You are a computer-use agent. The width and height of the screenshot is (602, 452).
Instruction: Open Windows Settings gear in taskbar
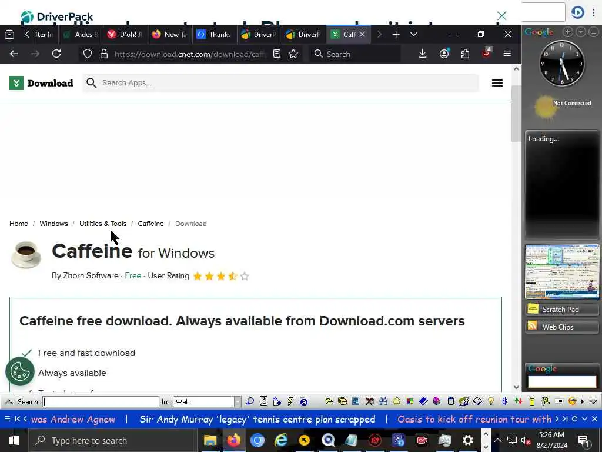(467, 440)
